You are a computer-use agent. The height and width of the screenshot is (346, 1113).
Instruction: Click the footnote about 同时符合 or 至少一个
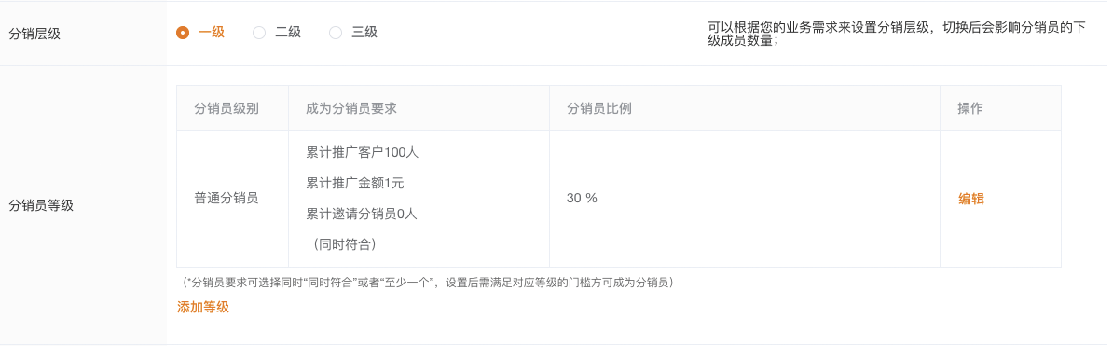pos(428,283)
